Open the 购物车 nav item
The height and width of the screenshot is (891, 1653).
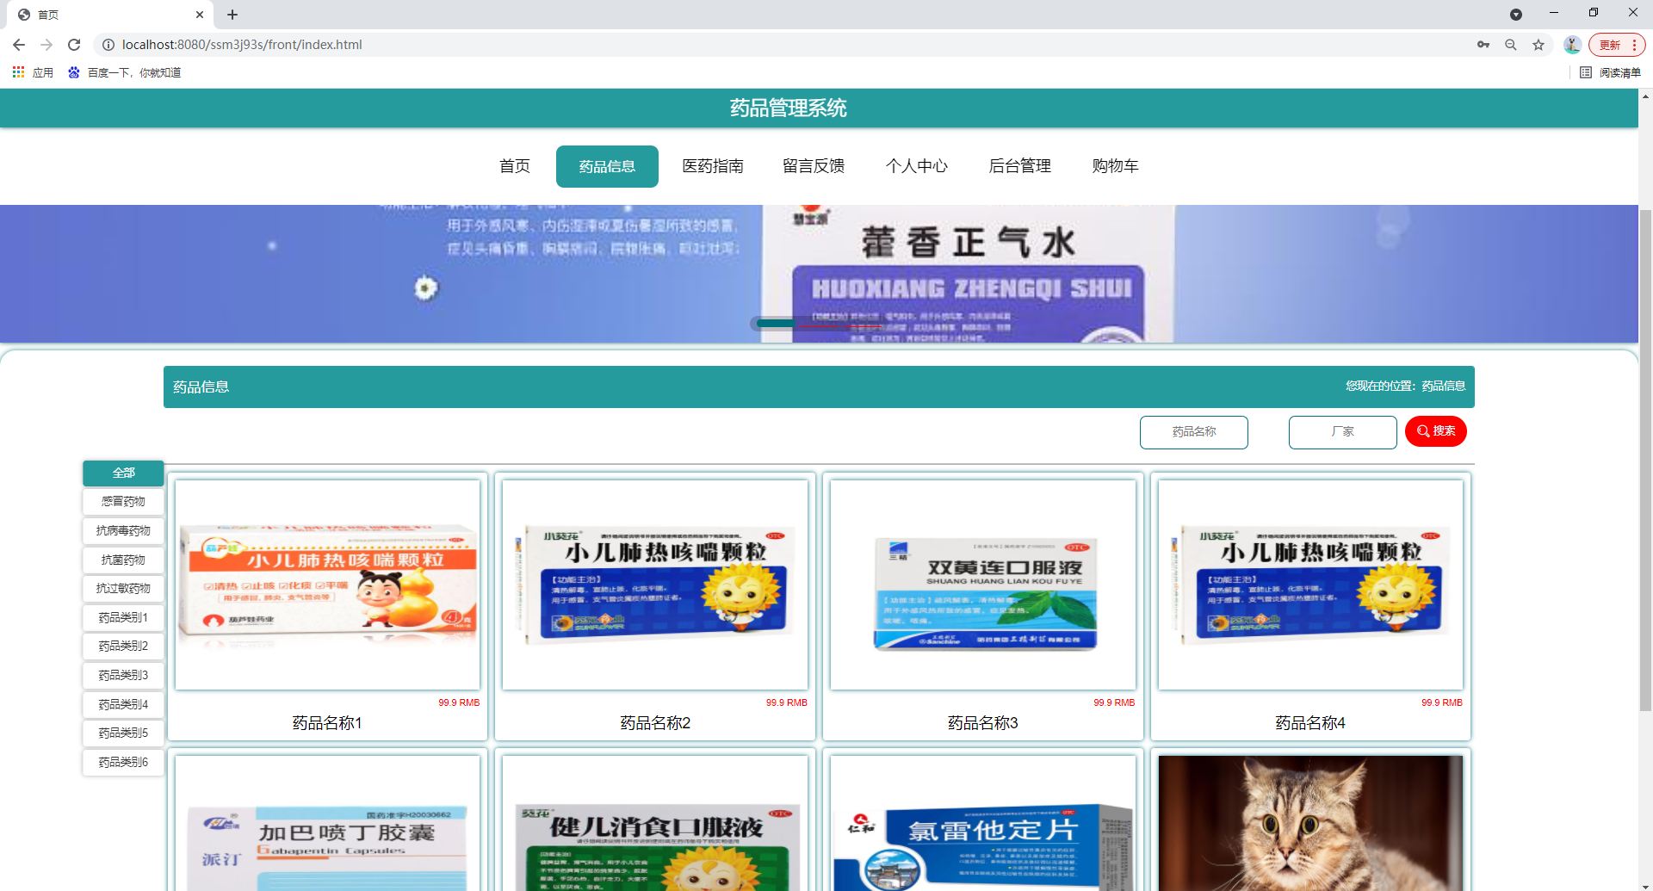point(1116,166)
